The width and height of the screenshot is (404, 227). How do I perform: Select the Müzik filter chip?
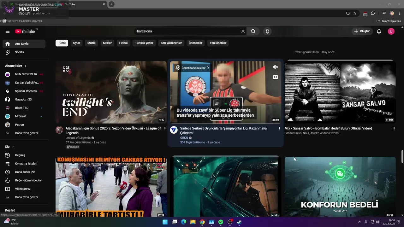coord(92,43)
